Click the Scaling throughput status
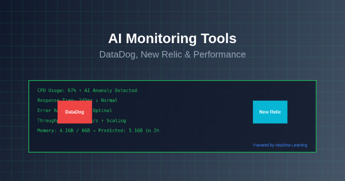Image resolution: width=345 pixels, height=181 pixels. tap(116, 121)
